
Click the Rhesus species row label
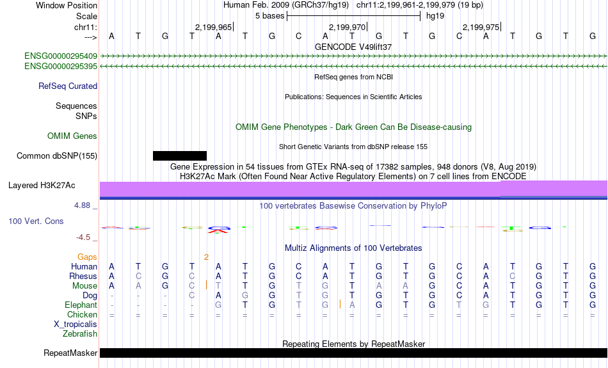tap(83, 276)
